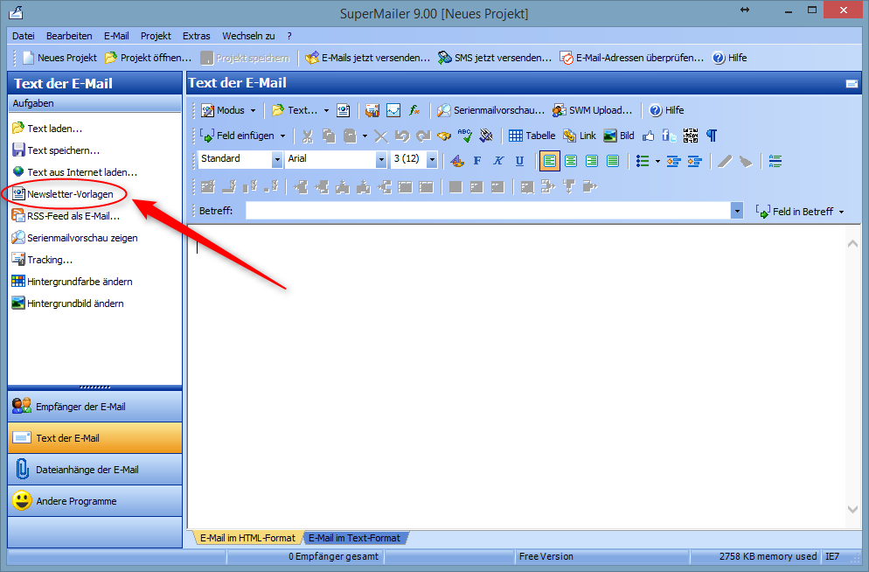869x572 pixels.
Task: Click the Newsletter-Vorlagen toolbar icon
Action: pos(343,110)
